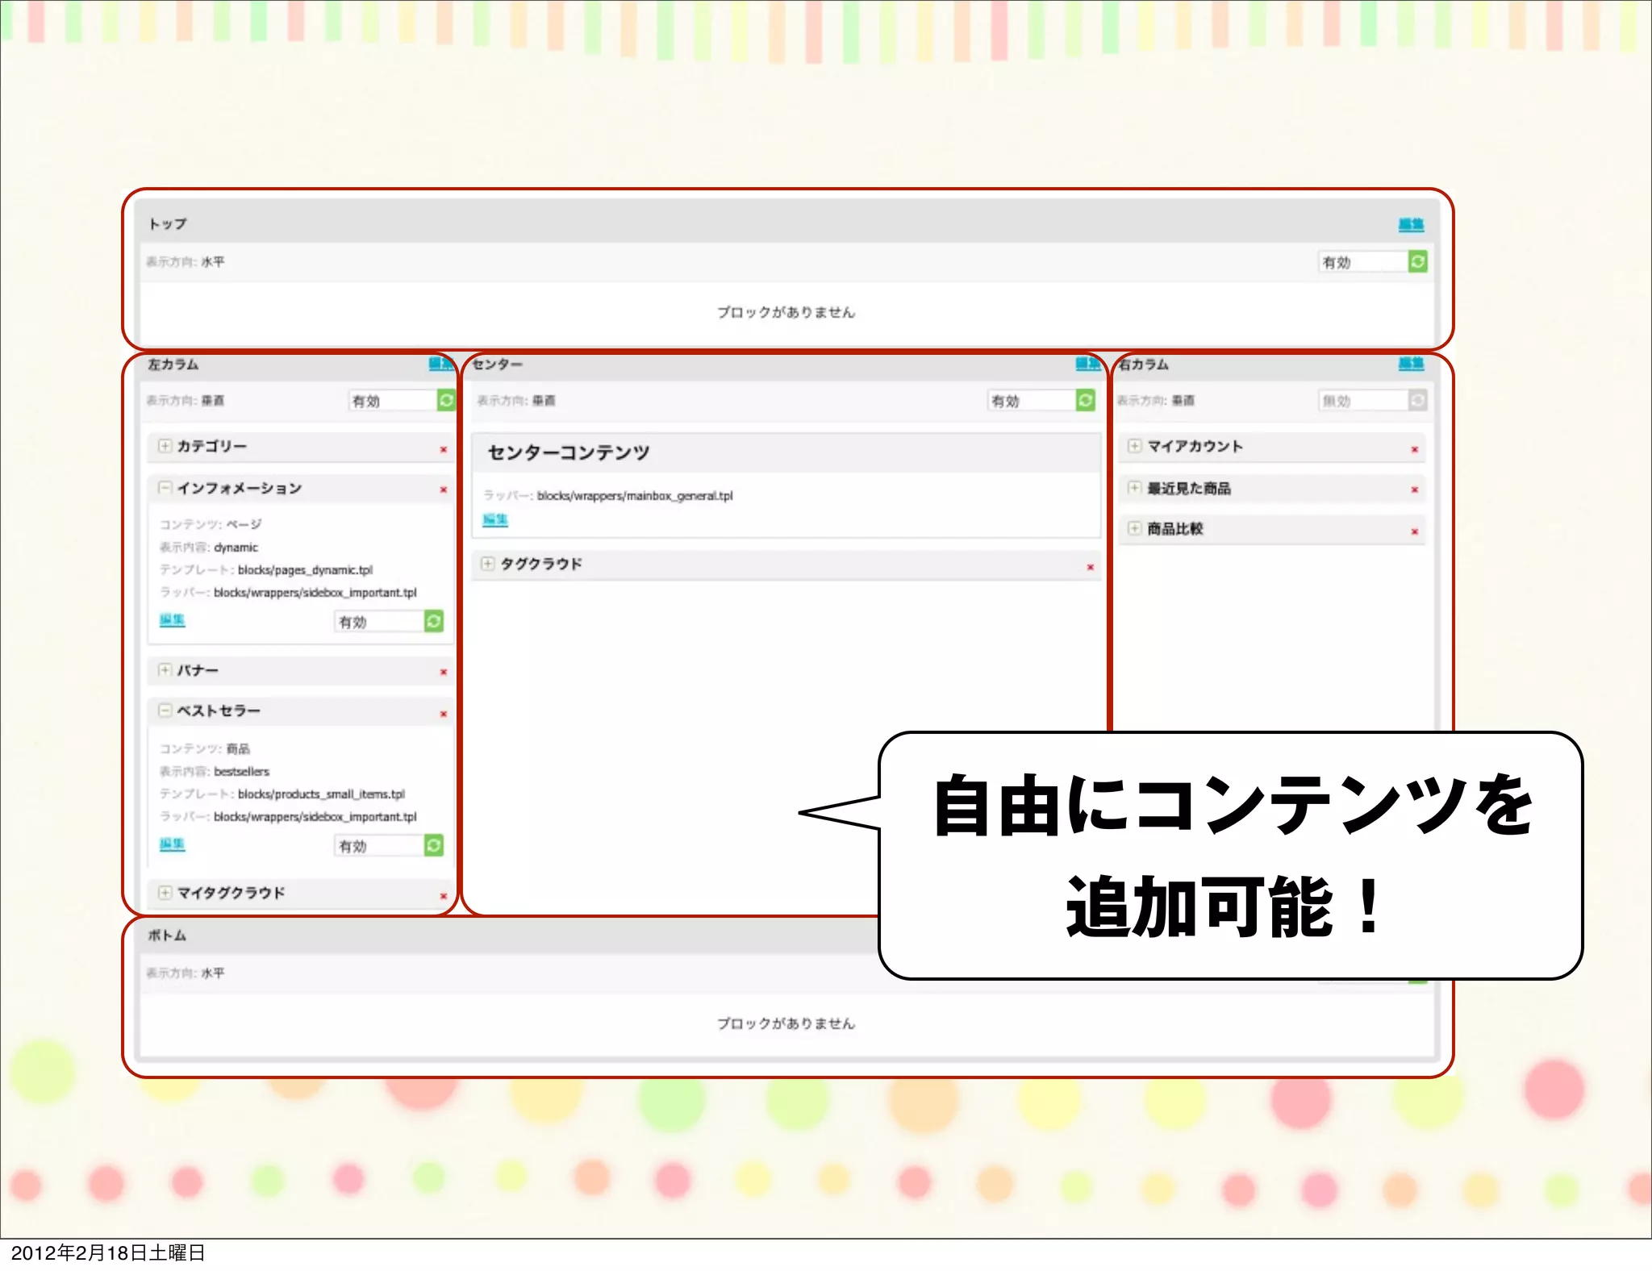1652x1271 pixels.
Task: Delete the バナー block with red x
Action: (443, 672)
